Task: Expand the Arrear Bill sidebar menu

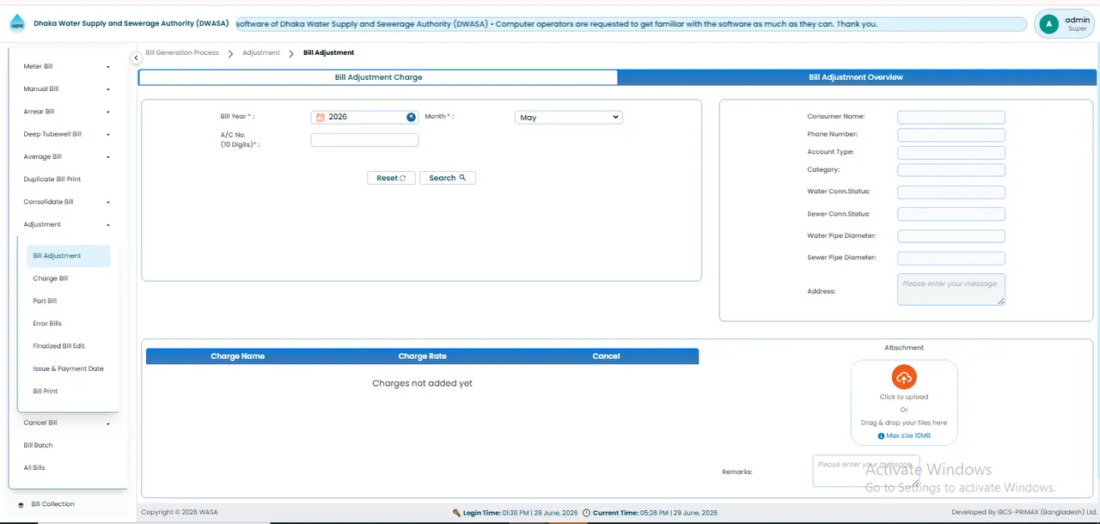Action: pos(67,112)
